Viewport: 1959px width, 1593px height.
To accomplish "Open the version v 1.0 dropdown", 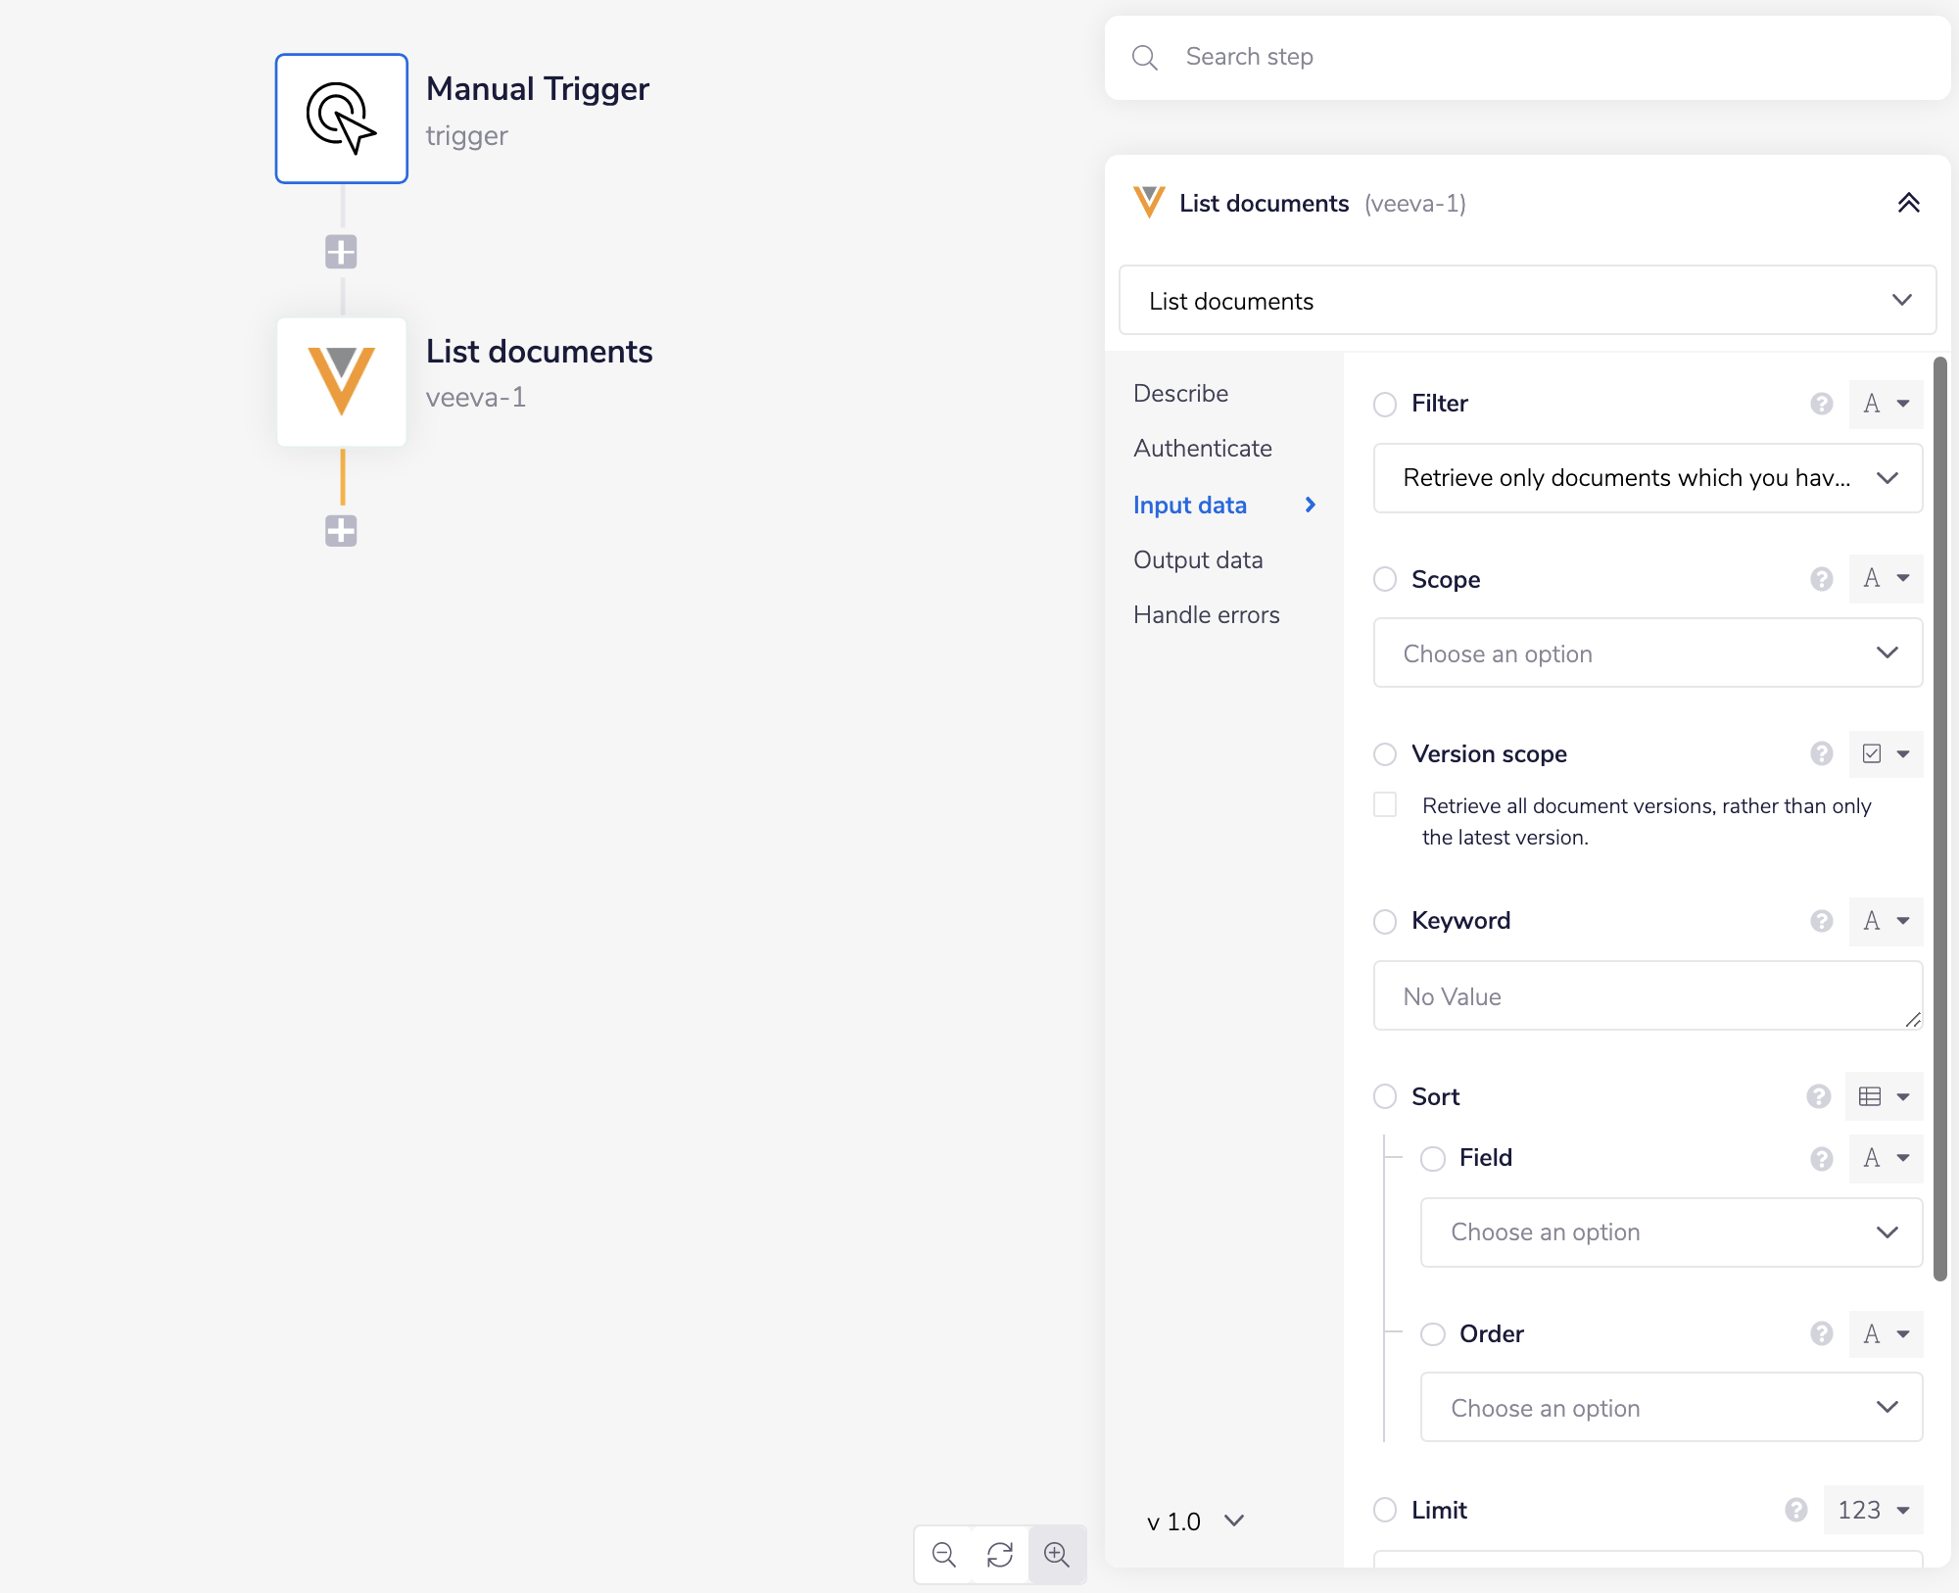I will [1194, 1521].
